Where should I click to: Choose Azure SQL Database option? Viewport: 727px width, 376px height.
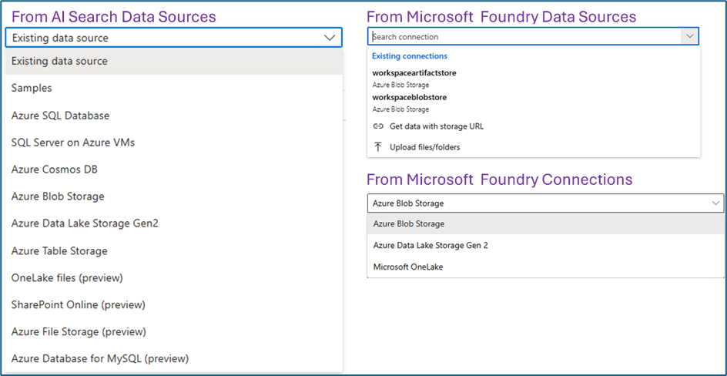(174, 115)
